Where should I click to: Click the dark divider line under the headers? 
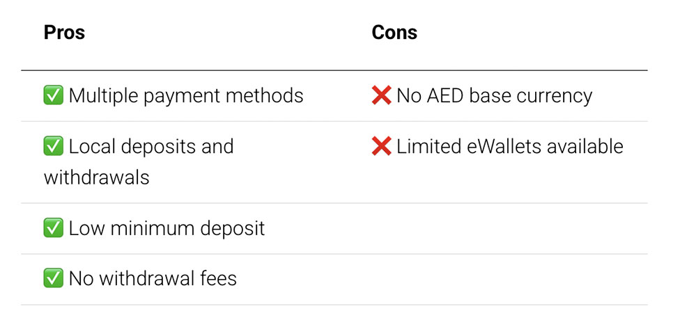334,70
